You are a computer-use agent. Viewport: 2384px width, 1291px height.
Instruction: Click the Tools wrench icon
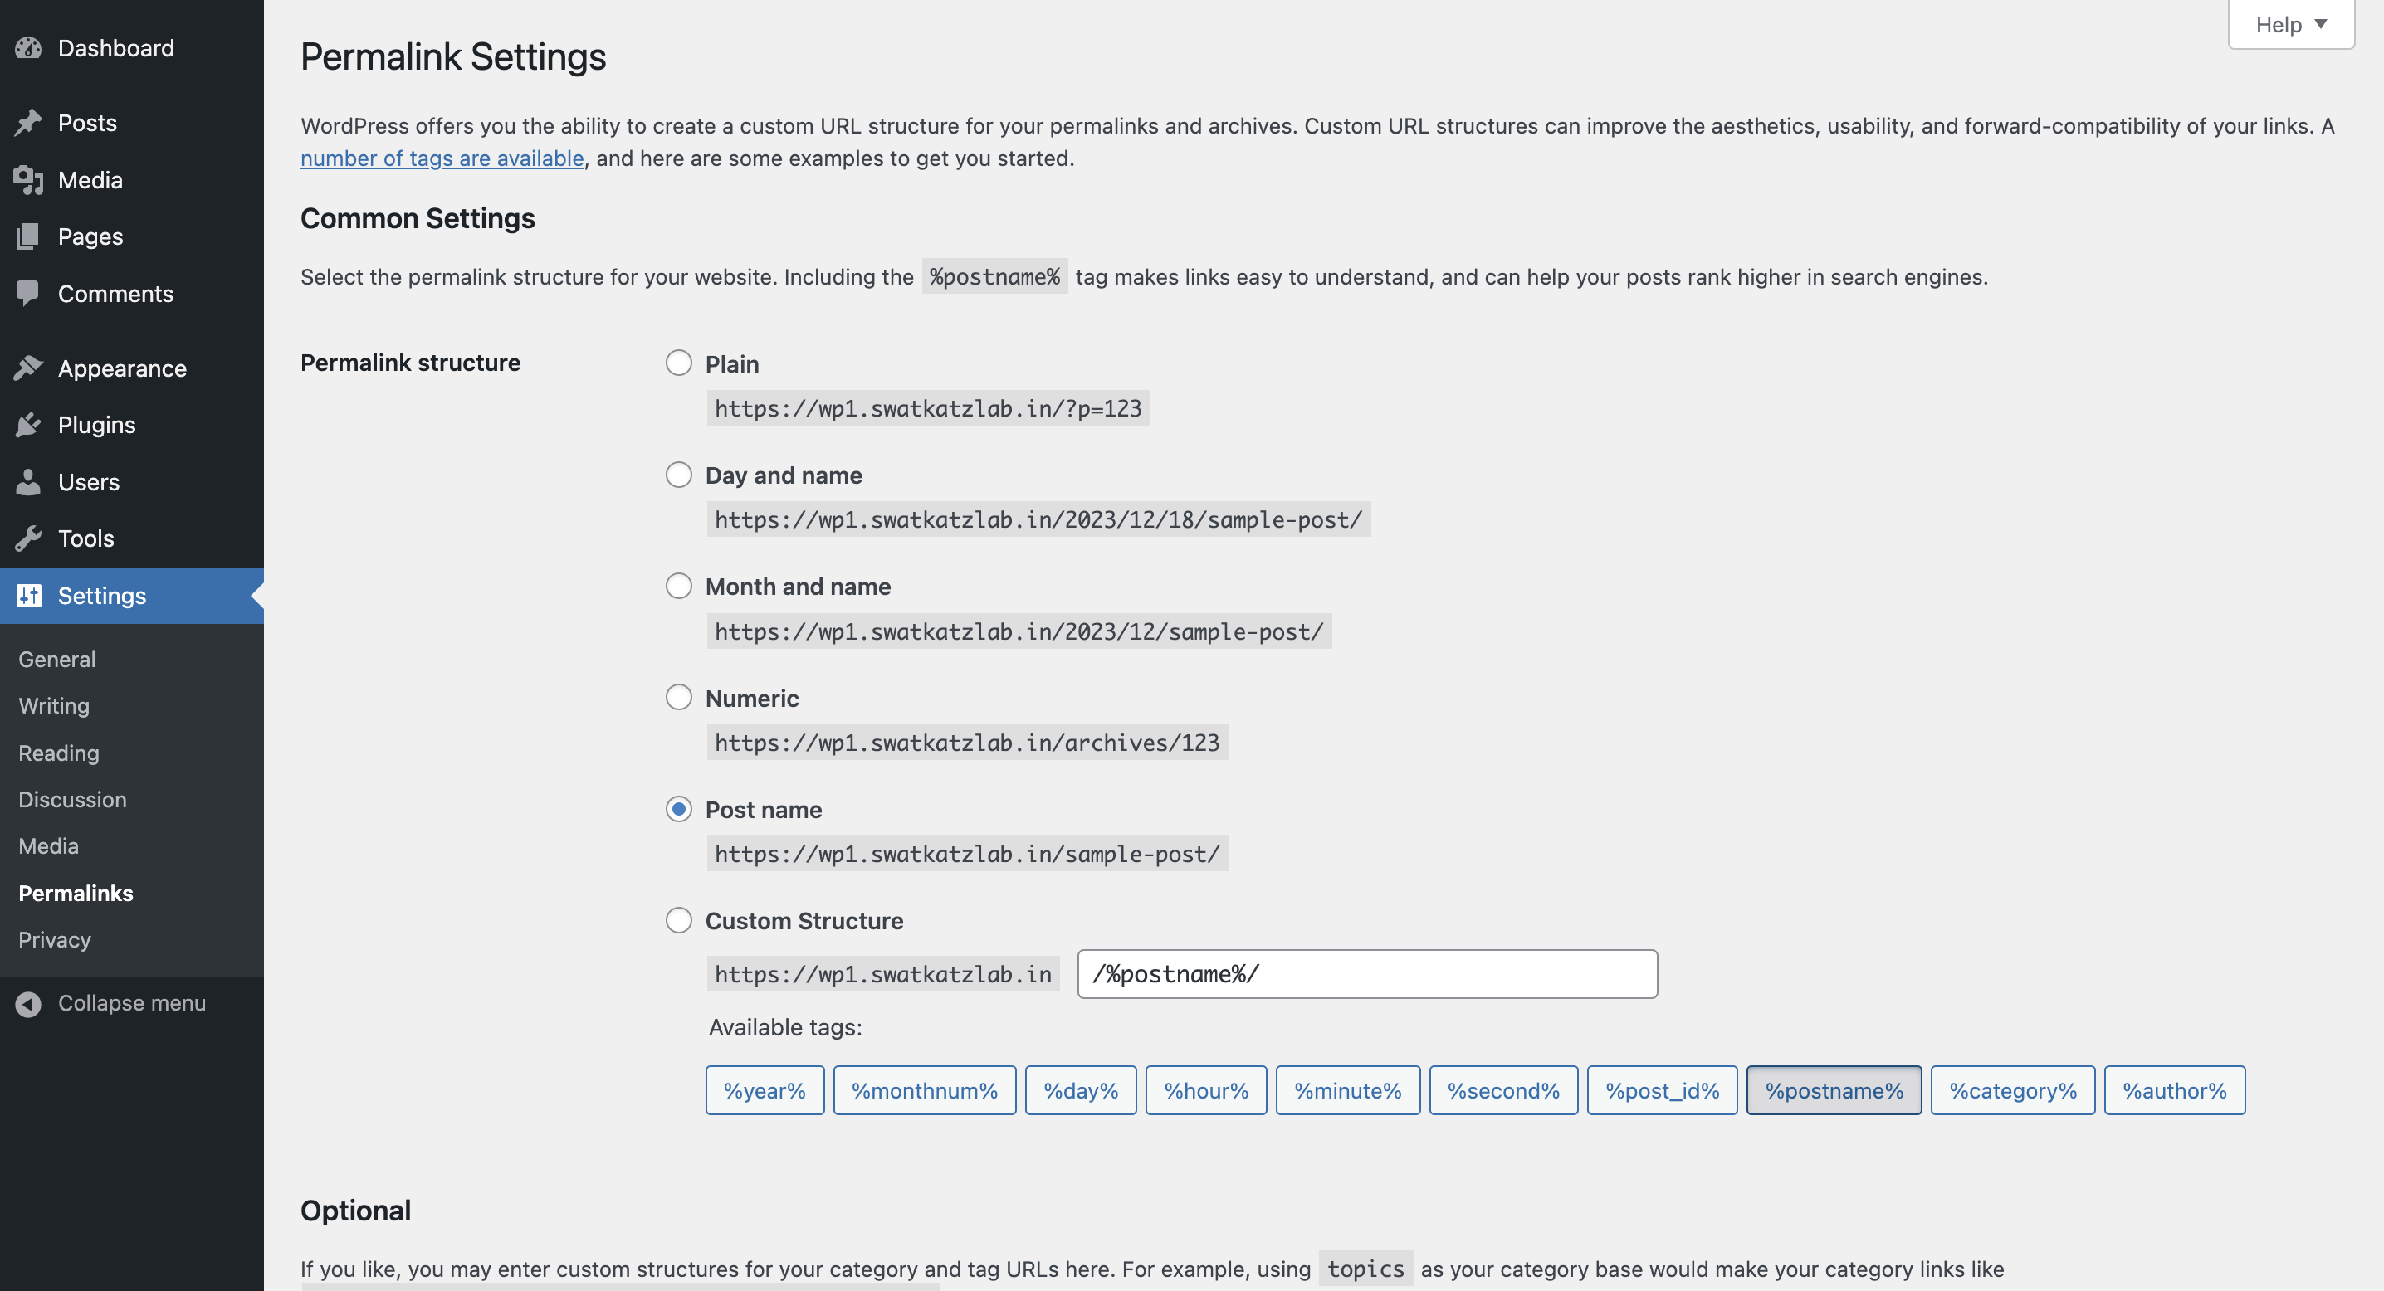click(x=27, y=538)
